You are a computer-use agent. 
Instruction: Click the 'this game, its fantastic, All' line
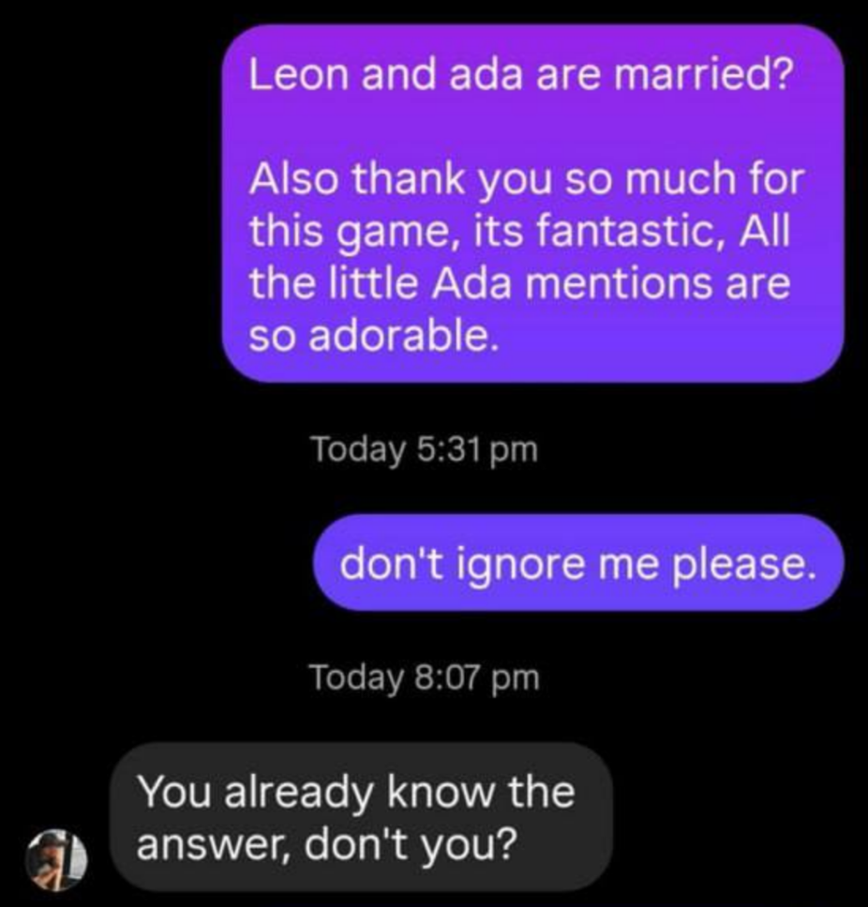point(519,232)
